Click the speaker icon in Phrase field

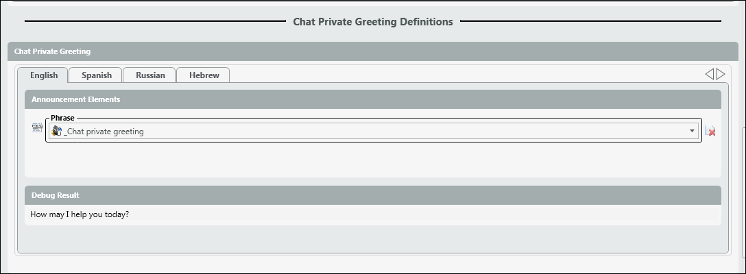pos(57,131)
